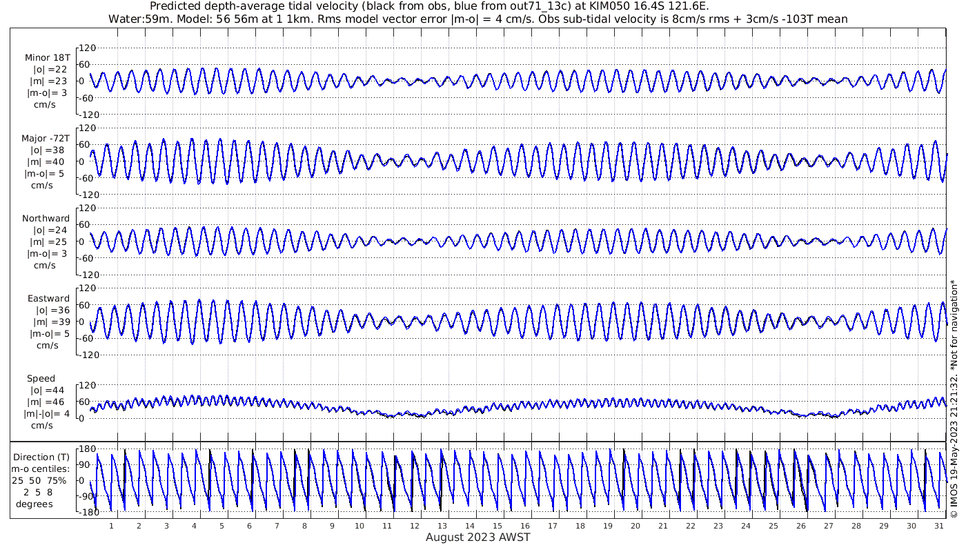
Task: Click the "-60" tick of the Eastward panel
Action: click(x=87, y=337)
